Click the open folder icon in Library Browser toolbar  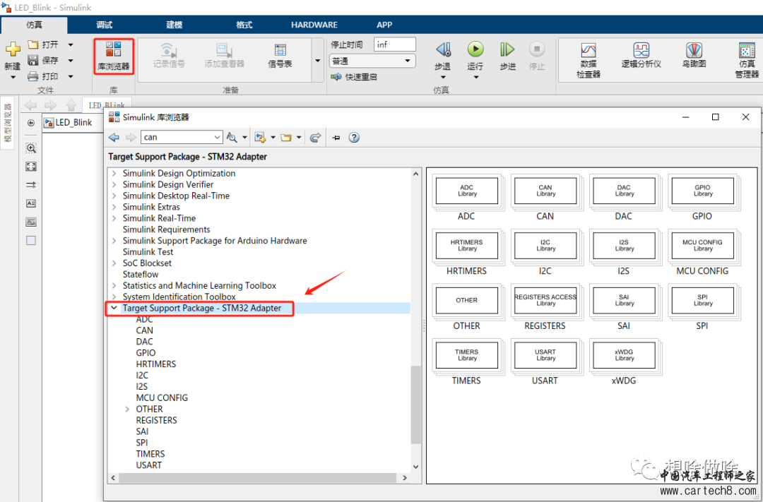tap(286, 138)
